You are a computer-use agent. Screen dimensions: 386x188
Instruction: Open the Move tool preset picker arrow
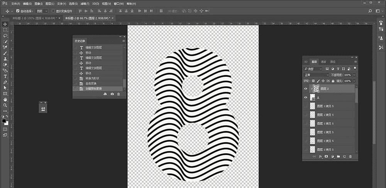click(12, 11)
